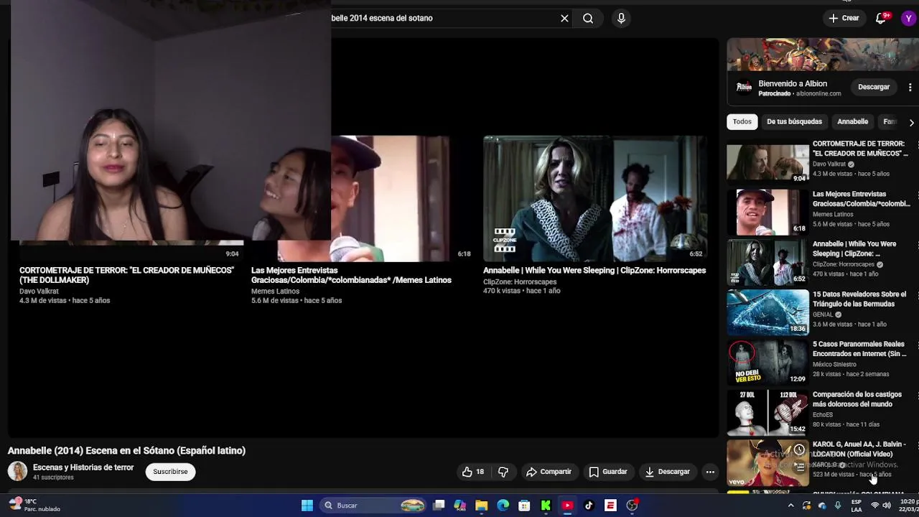Open sidebar While You Were Sleeping thumbnail

[x=768, y=263]
